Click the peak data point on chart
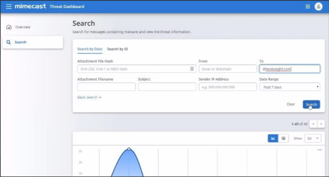 pyautogui.click(x=129, y=149)
